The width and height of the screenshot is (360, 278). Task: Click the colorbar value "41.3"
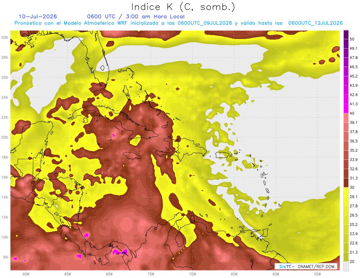point(354,104)
